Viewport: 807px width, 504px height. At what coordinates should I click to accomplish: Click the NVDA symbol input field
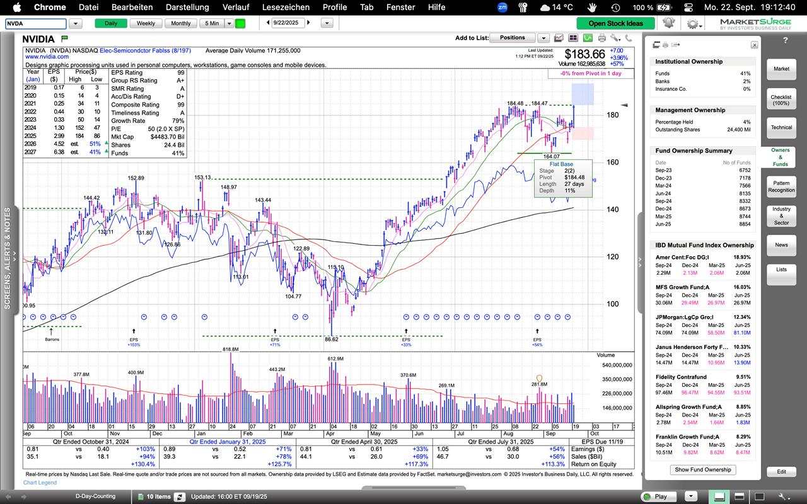coord(35,23)
